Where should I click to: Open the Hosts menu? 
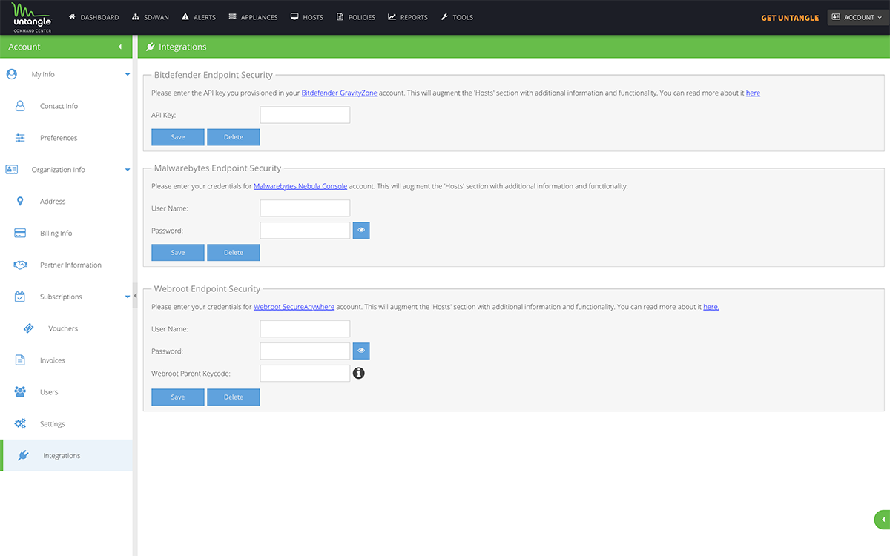tap(307, 17)
